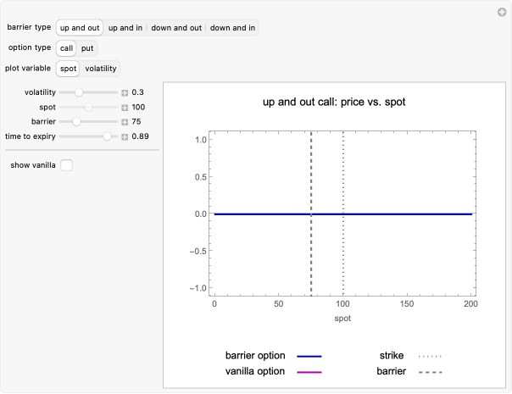The height and width of the screenshot is (394, 512).
Task: Click the barrier value 75
Action: [136, 122]
